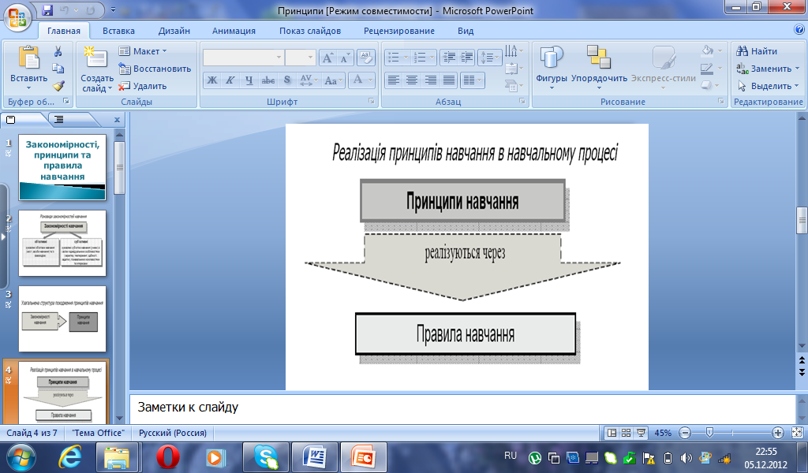The width and height of the screenshot is (808, 473).
Task: Close the slides pane
Action: [117, 119]
